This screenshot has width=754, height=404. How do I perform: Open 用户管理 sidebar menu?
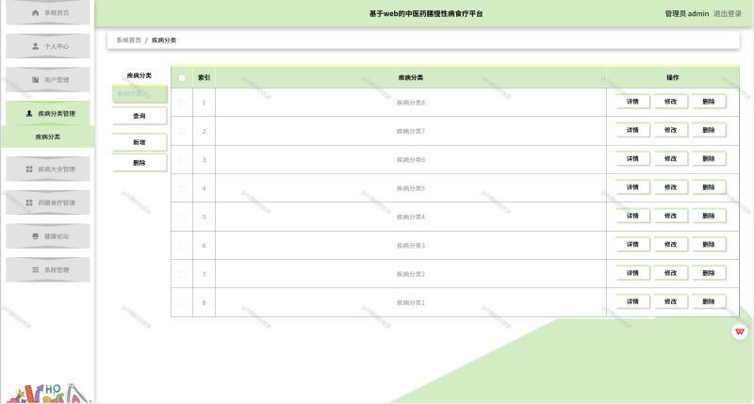point(48,80)
